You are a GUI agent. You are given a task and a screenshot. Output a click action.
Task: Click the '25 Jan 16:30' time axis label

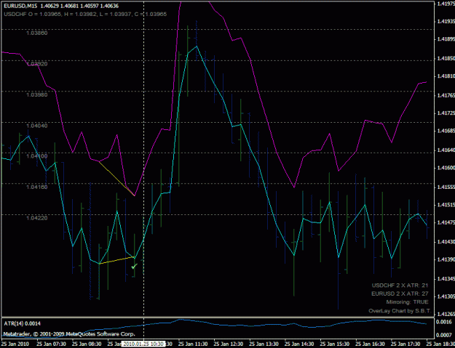(370, 344)
